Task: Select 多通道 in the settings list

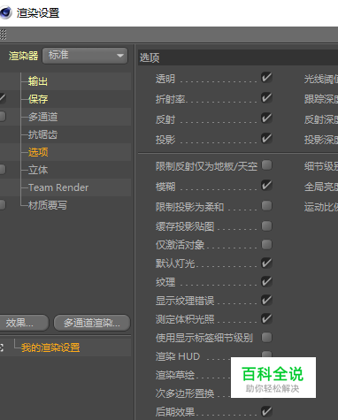Action: click(42, 117)
